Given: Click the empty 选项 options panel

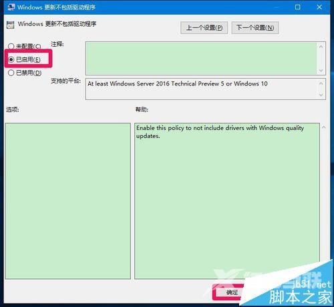Looking at the screenshot, I should click(x=68, y=201).
